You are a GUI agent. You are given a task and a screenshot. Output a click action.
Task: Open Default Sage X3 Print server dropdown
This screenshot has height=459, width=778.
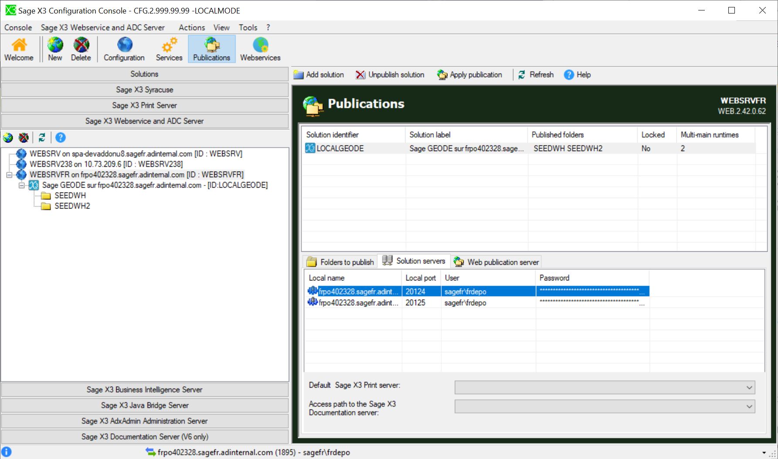coord(749,388)
